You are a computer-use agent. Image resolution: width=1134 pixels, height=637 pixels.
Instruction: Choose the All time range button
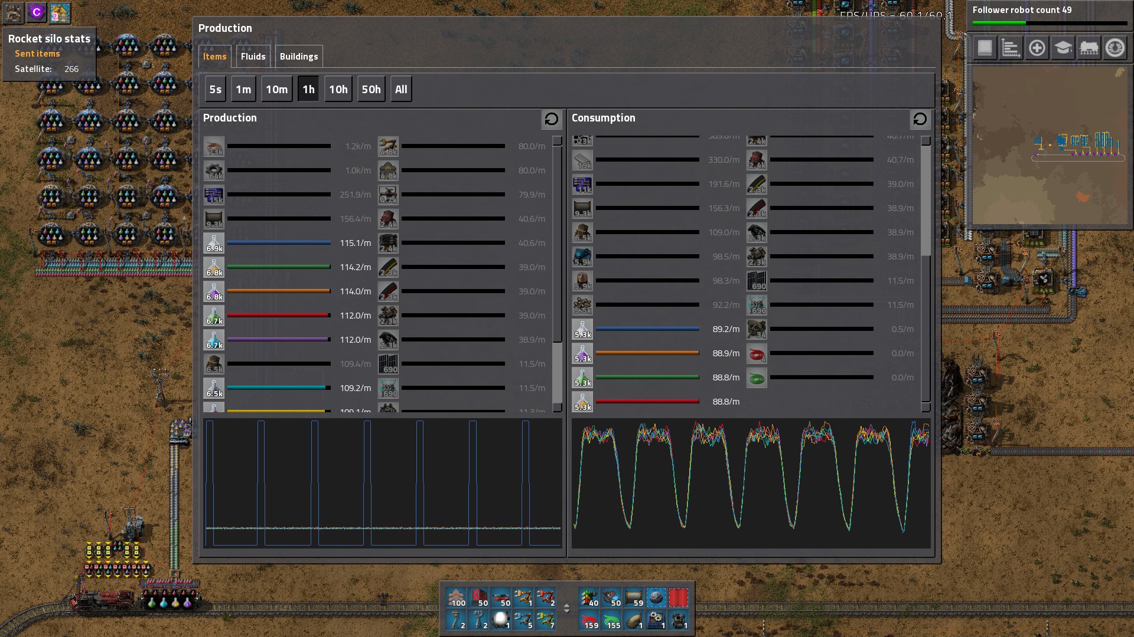click(401, 90)
